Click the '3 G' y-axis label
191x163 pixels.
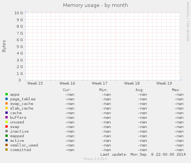point(20,60)
